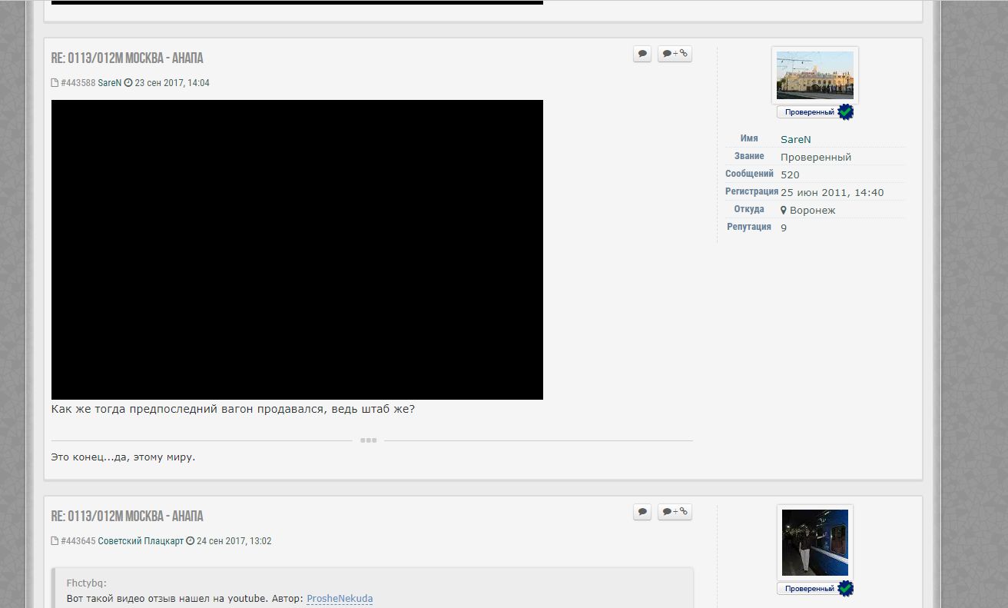The image size is (1008, 608).
Task: Click quote icon on Советский Плацкарт's post
Action: coord(675,512)
